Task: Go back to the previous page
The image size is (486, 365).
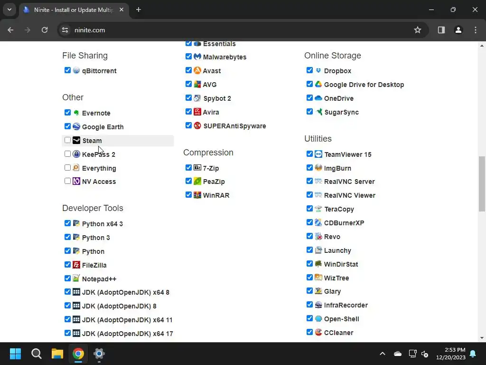Action: click(x=10, y=30)
